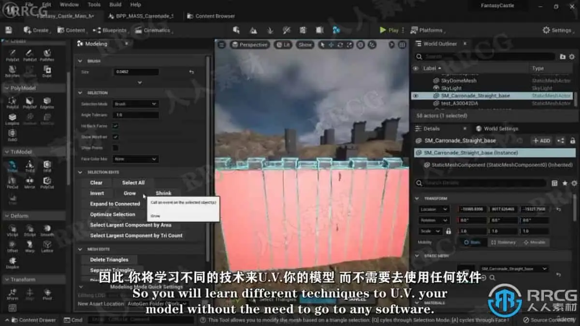The height and width of the screenshot is (326, 580).
Task: Open the Selection Mode dropdown
Action: (x=135, y=104)
